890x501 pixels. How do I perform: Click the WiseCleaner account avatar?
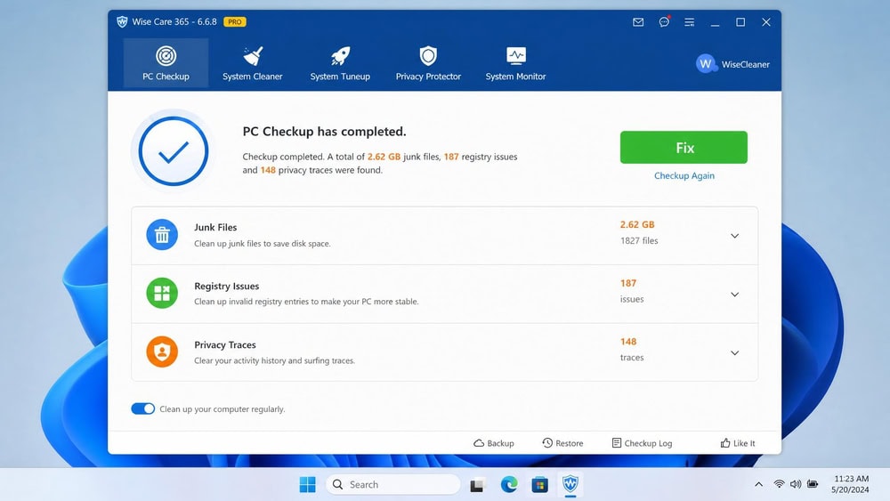pyautogui.click(x=706, y=64)
